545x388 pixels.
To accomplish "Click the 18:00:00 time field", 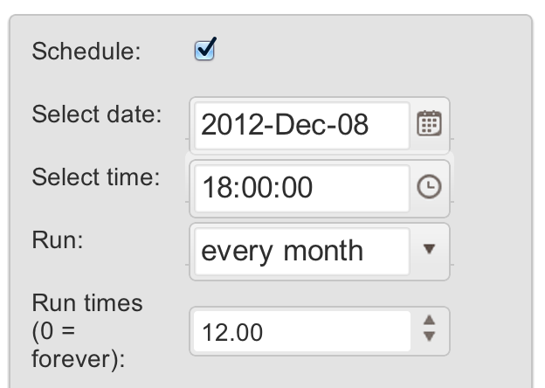I will [x=302, y=189].
